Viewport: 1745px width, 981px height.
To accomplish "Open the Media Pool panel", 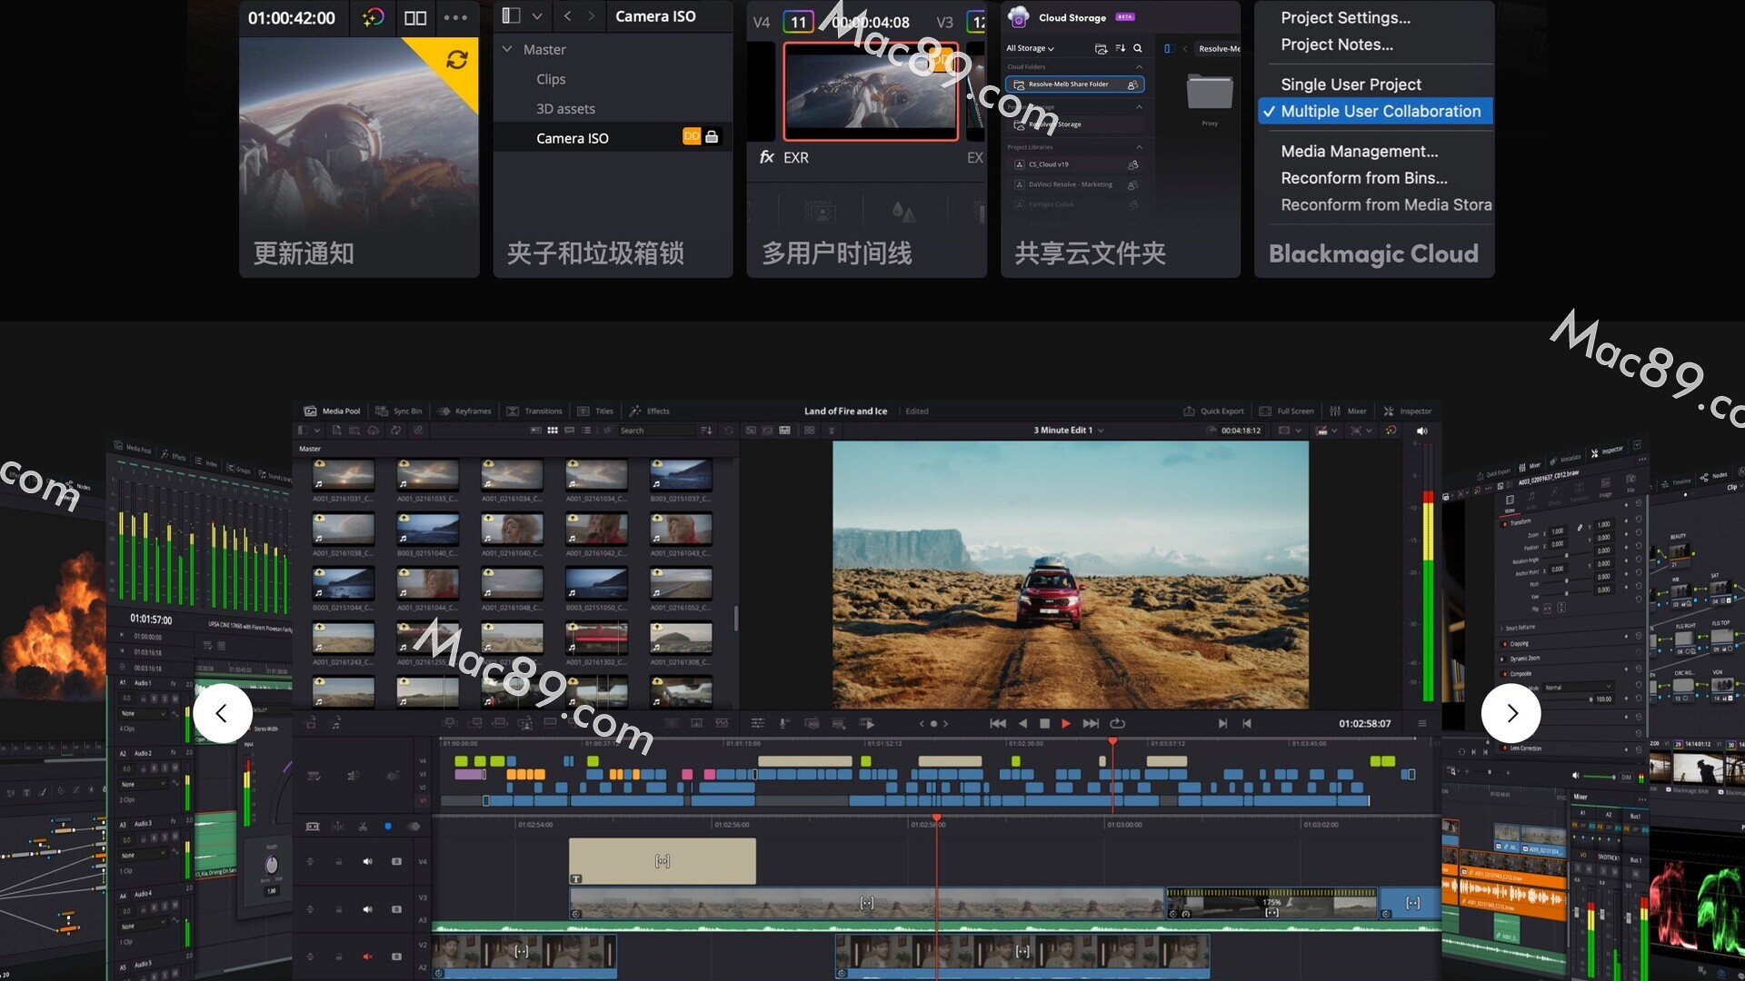I will pos(333,411).
